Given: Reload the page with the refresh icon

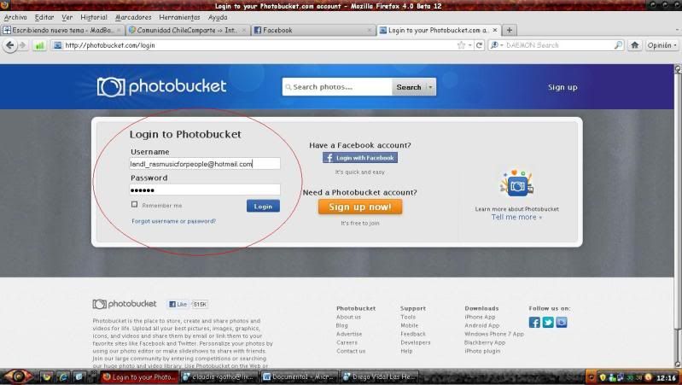Looking at the screenshot, I should (480, 45).
